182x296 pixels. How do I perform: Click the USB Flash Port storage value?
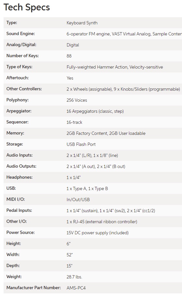point(81,144)
